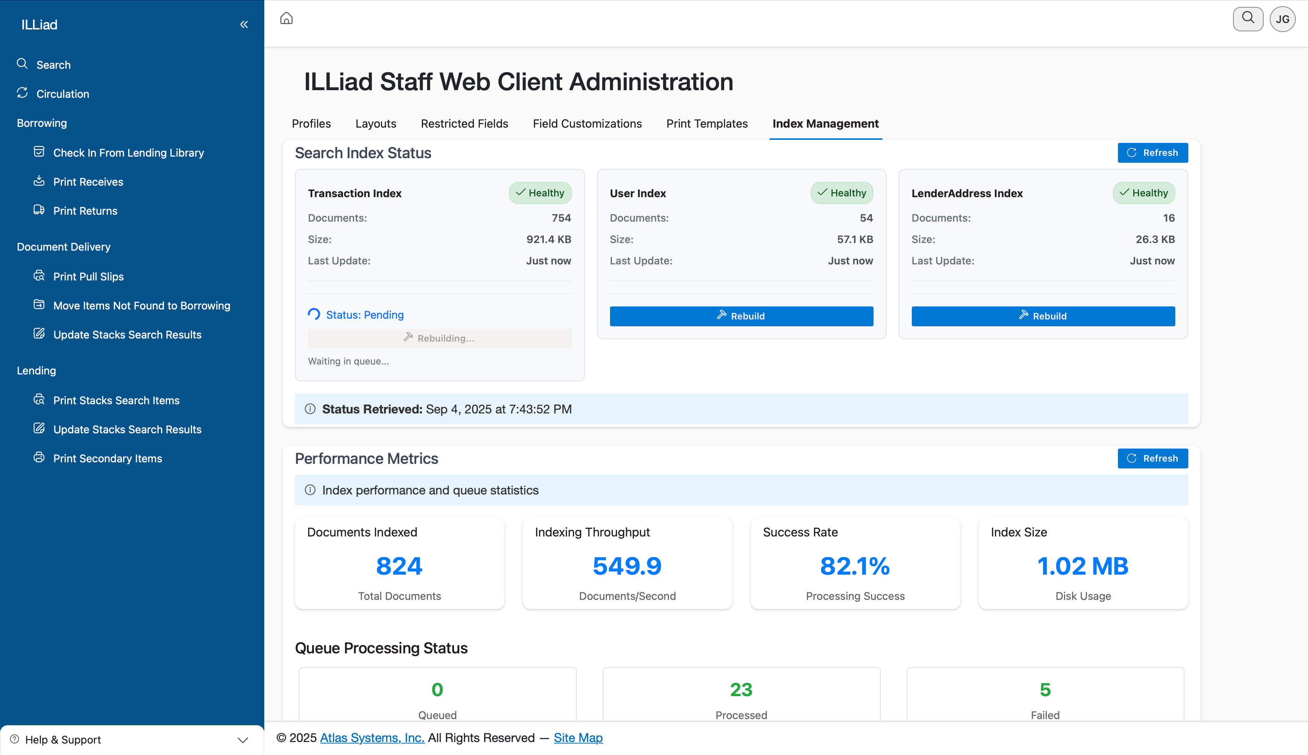Collapse the sidebar with the double-chevron icon
1308x755 pixels.
244,24
